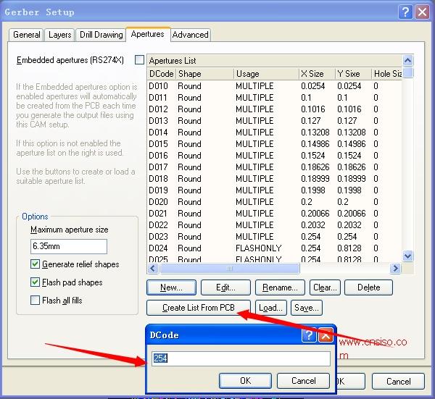Close the Gerber Setup window

point(422,12)
